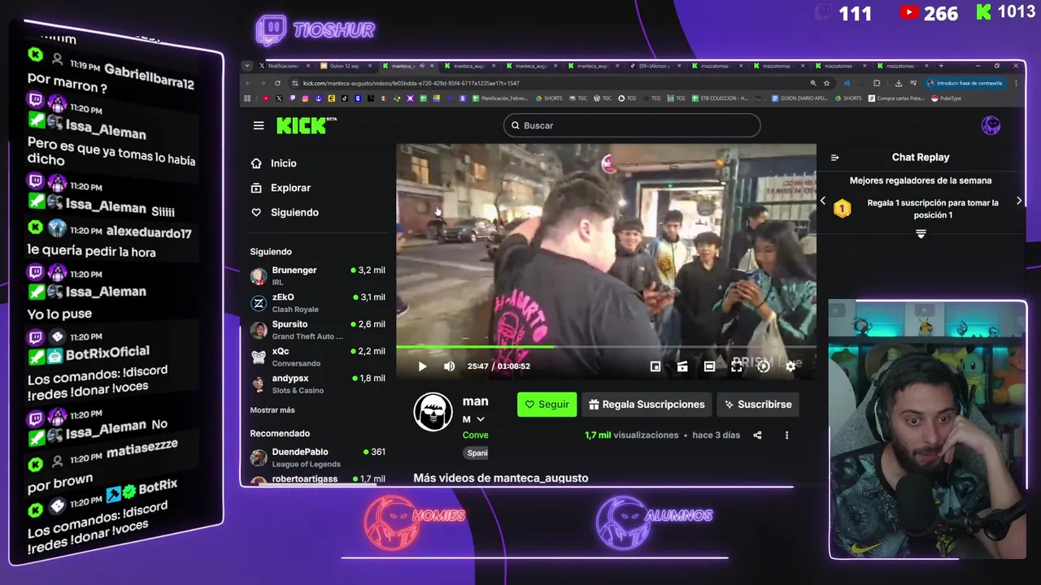The width and height of the screenshot is (1041, 585).
Task: Open a new browser tab with plus
Action: click(x=941, y=66)
